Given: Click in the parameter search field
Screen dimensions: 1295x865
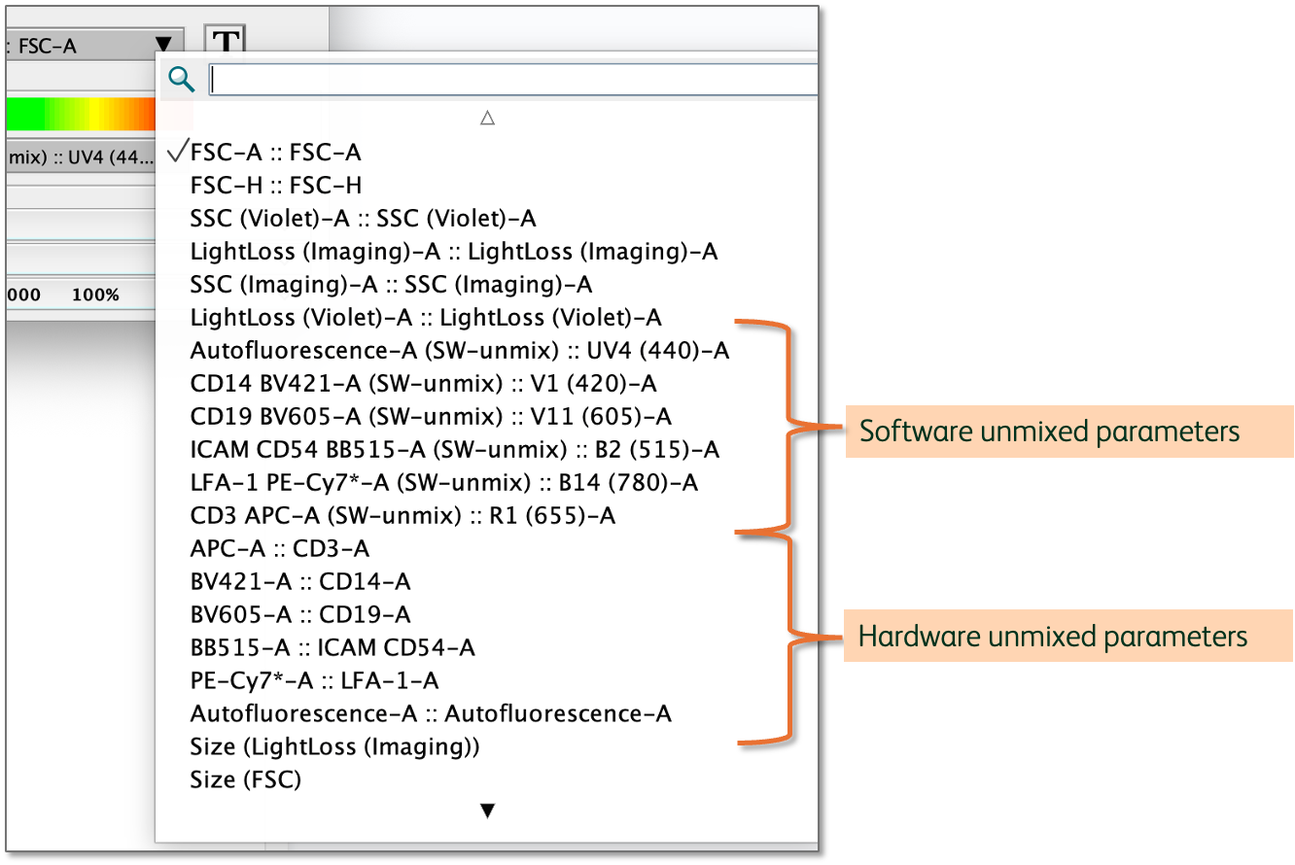Looking at the screenshot, I should pos(512,80).
